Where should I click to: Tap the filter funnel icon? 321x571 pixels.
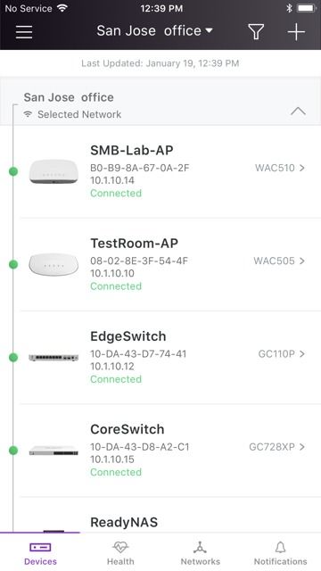pyautogui.click(x=256, y=31)
